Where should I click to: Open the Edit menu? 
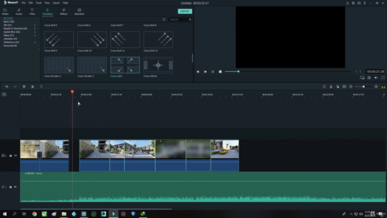[x=31, y=3]
